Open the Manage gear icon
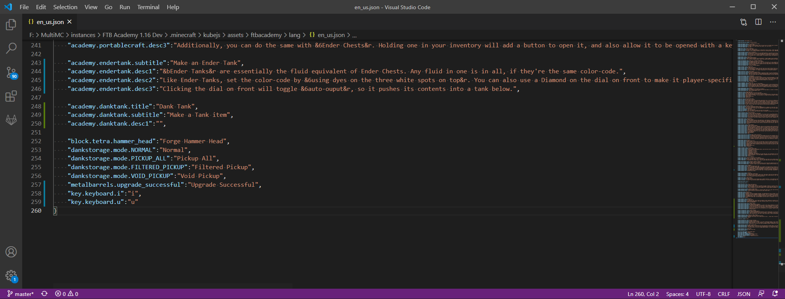Image resolution: width=785 pixels, height=299 pixels. coord(11,276)
